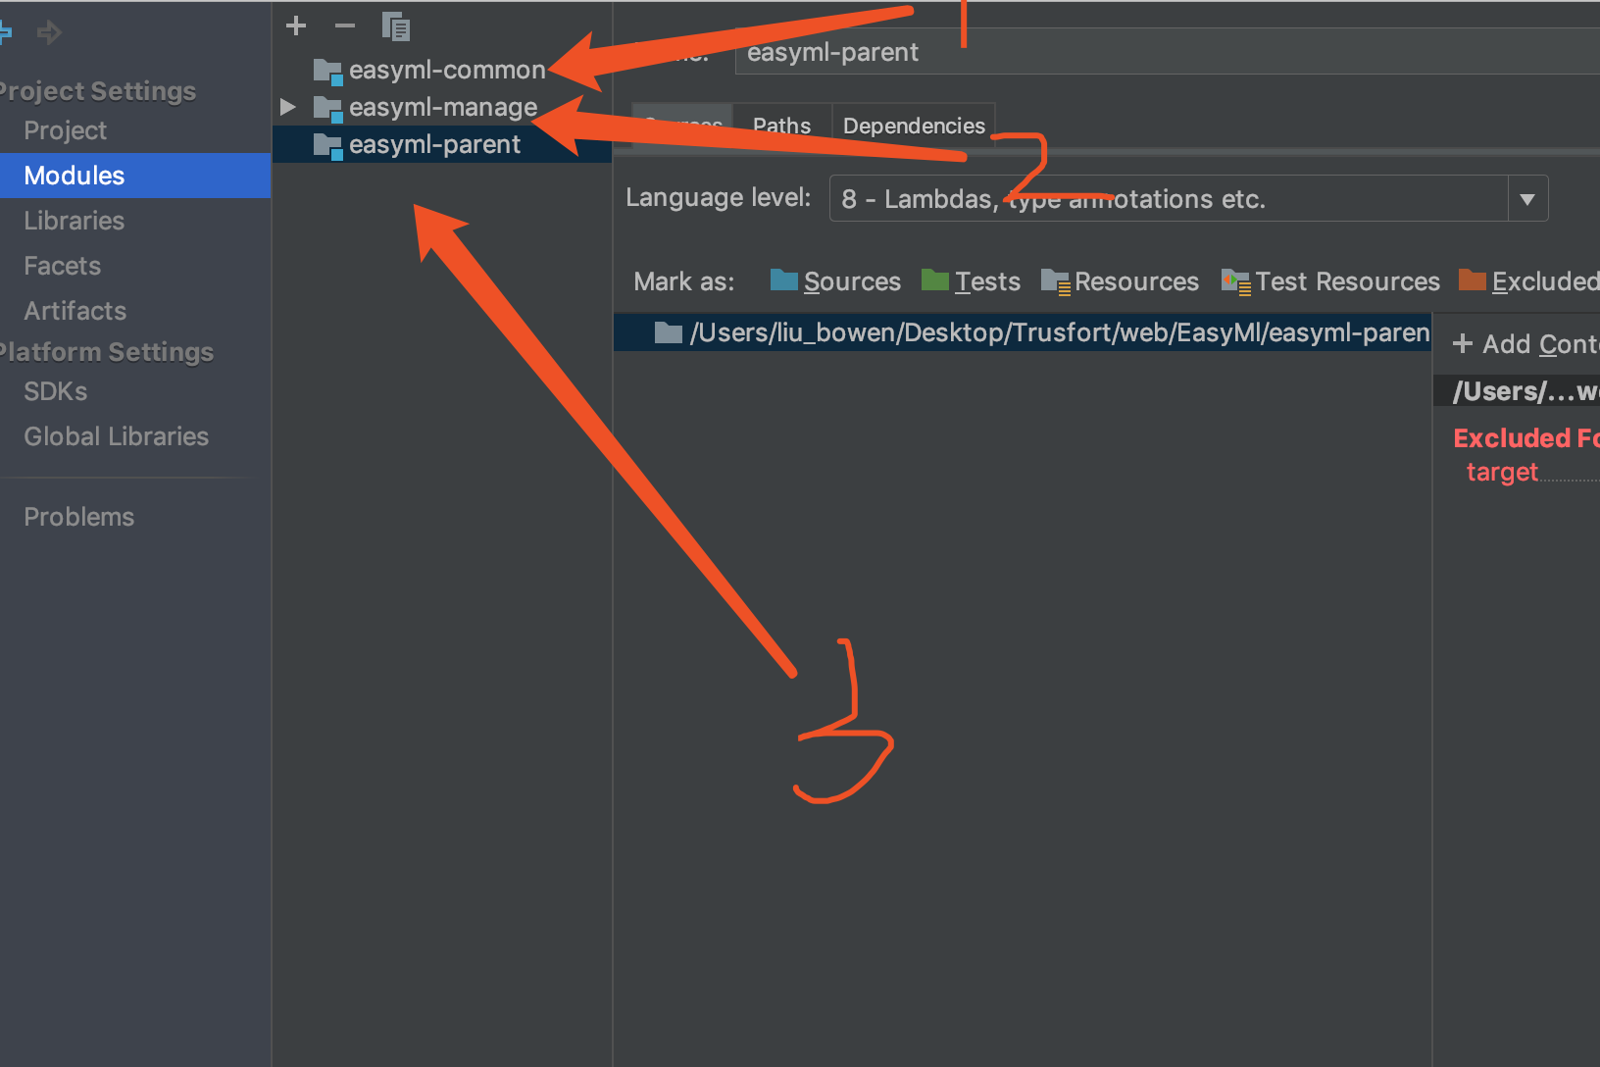Expand the easyml-manage tree node
Viewport: 1600px width, 1067px height.
tap(287, 106)
